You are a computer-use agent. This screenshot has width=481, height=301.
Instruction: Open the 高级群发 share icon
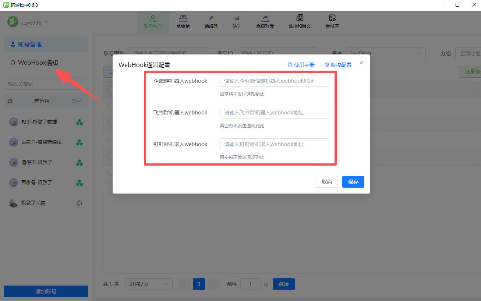tap(265, 18)
